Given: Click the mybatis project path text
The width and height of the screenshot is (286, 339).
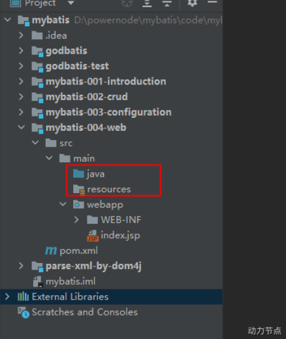Looking at the screenshot, I should [x=148, y=20].
